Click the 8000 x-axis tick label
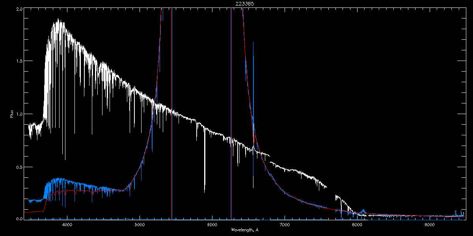This screenshot has height=236, width=473. coord(357,225)
